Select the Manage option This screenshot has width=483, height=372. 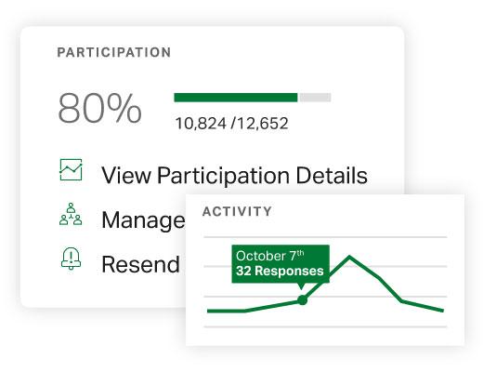click(x=143, y=220)
